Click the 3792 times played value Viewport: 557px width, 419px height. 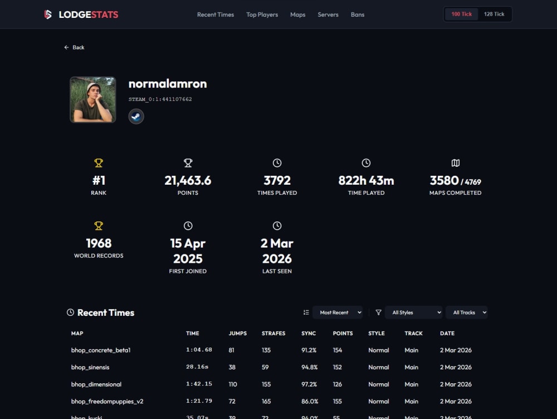coord(277,181)
